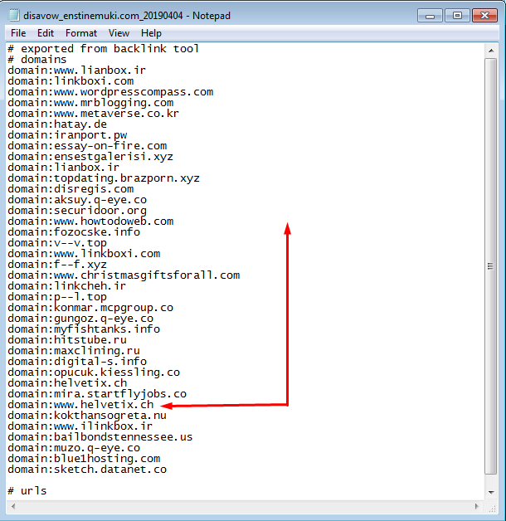Click line domain:gungoz.q-eye.co
The image size is (506, 521).
click(x=80, y=319)
